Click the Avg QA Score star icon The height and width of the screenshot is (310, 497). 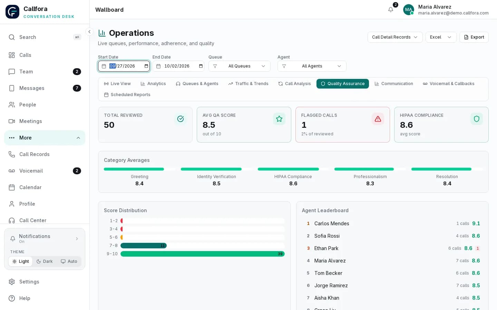click(x=279, y=119)
